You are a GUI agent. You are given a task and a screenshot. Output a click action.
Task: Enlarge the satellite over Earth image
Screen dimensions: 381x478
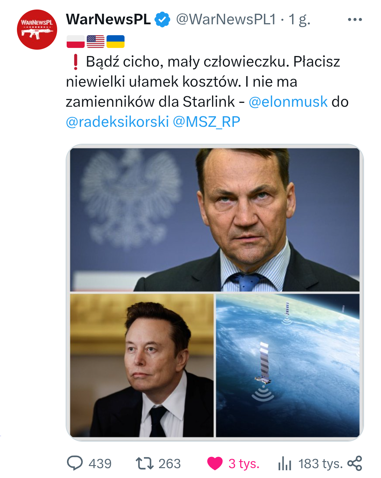288,365
